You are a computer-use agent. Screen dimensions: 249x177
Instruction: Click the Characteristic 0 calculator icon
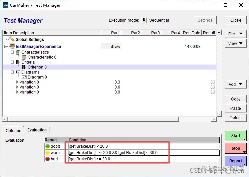(24, 57)
